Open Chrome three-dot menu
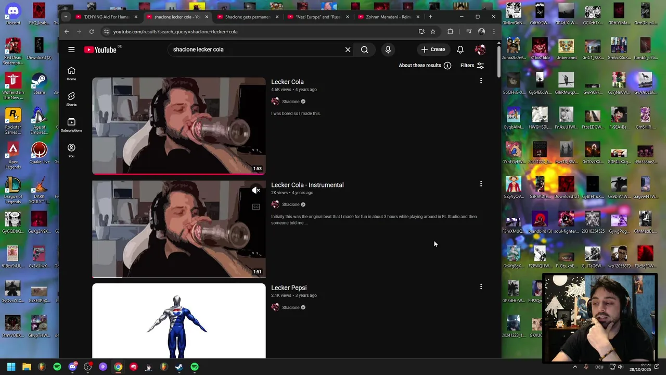 click(494, 32)
